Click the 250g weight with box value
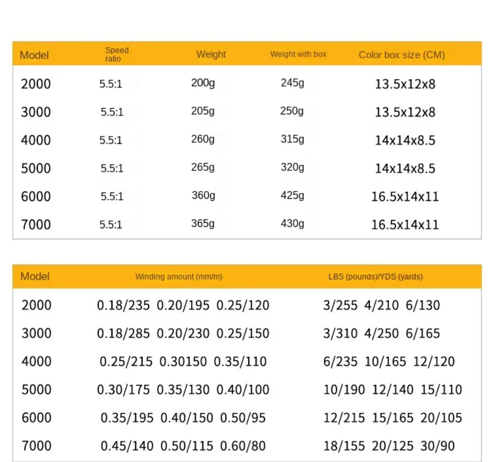Screen dimensions: 491x462 point(292,111)
